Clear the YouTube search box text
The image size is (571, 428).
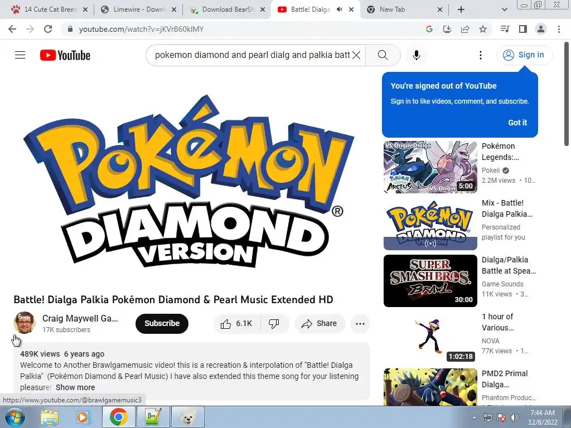coord(356,55)
